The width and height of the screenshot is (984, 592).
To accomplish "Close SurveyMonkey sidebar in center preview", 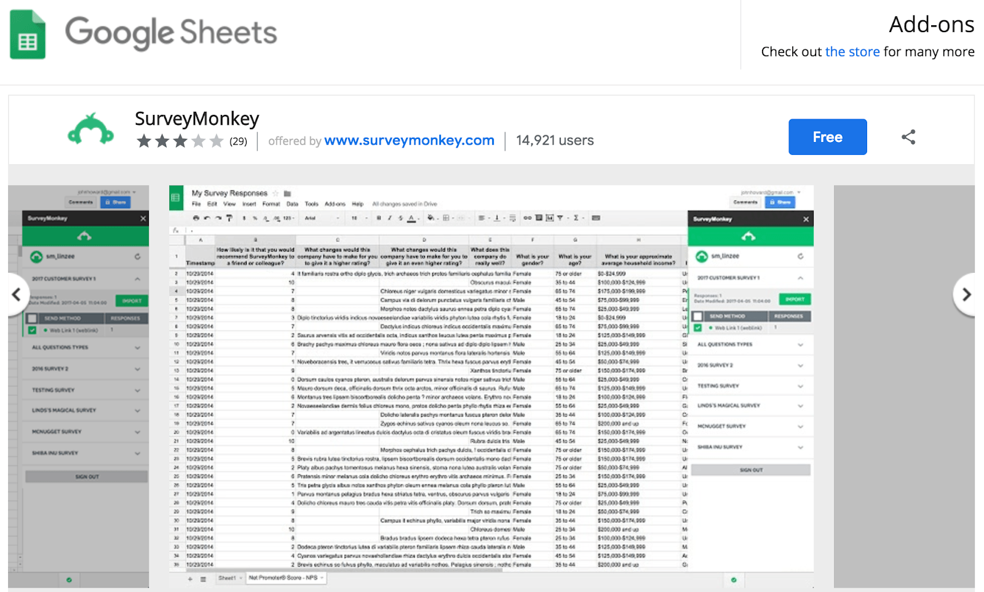I will (x=806, y=219).
